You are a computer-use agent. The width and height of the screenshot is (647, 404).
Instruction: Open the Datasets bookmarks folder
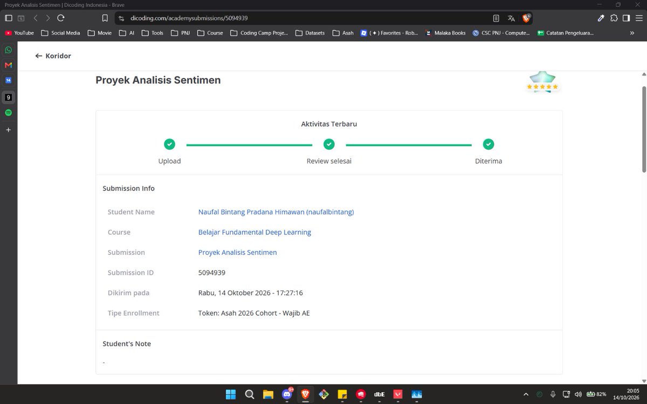(x=310, y=33)
